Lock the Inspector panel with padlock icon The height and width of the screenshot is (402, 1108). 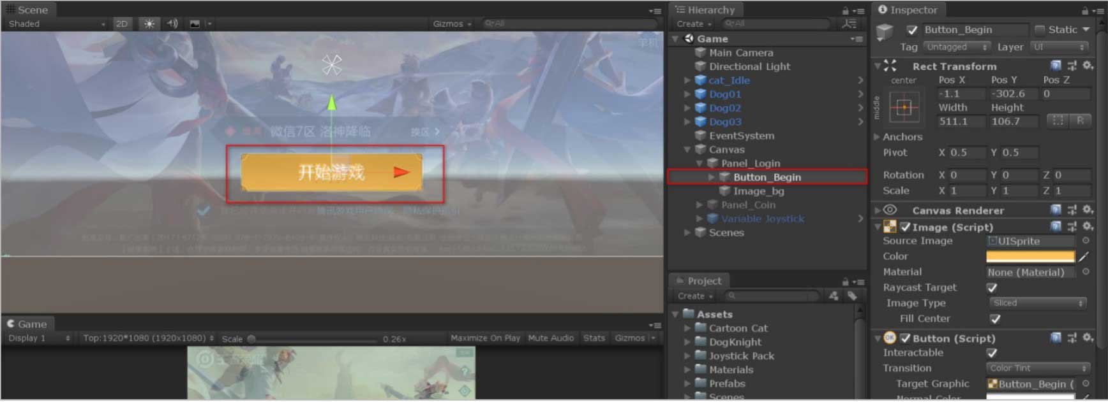1084,10
